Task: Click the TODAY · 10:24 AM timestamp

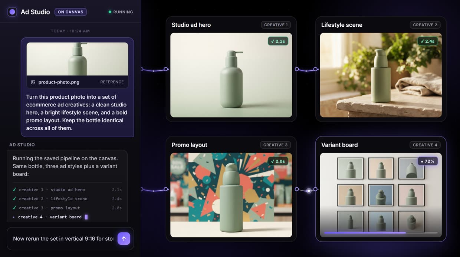Action: 70,31
